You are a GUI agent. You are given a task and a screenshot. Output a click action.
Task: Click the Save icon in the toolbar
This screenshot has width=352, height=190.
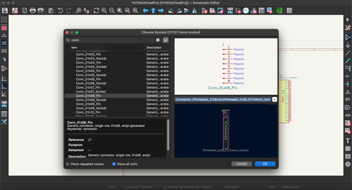pyautogui.click(x=5, y=10)
